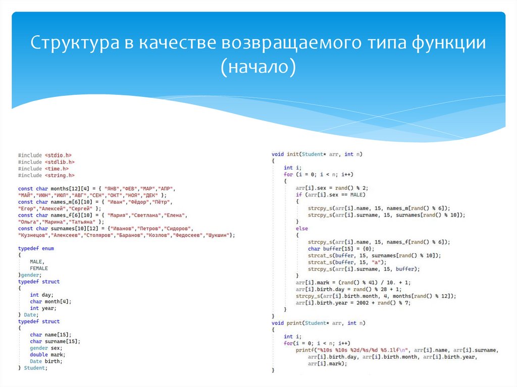The image size is (517, 387).
Task: Click the "void init(Student* arr, int n)" signature
Action: point(317,154)
